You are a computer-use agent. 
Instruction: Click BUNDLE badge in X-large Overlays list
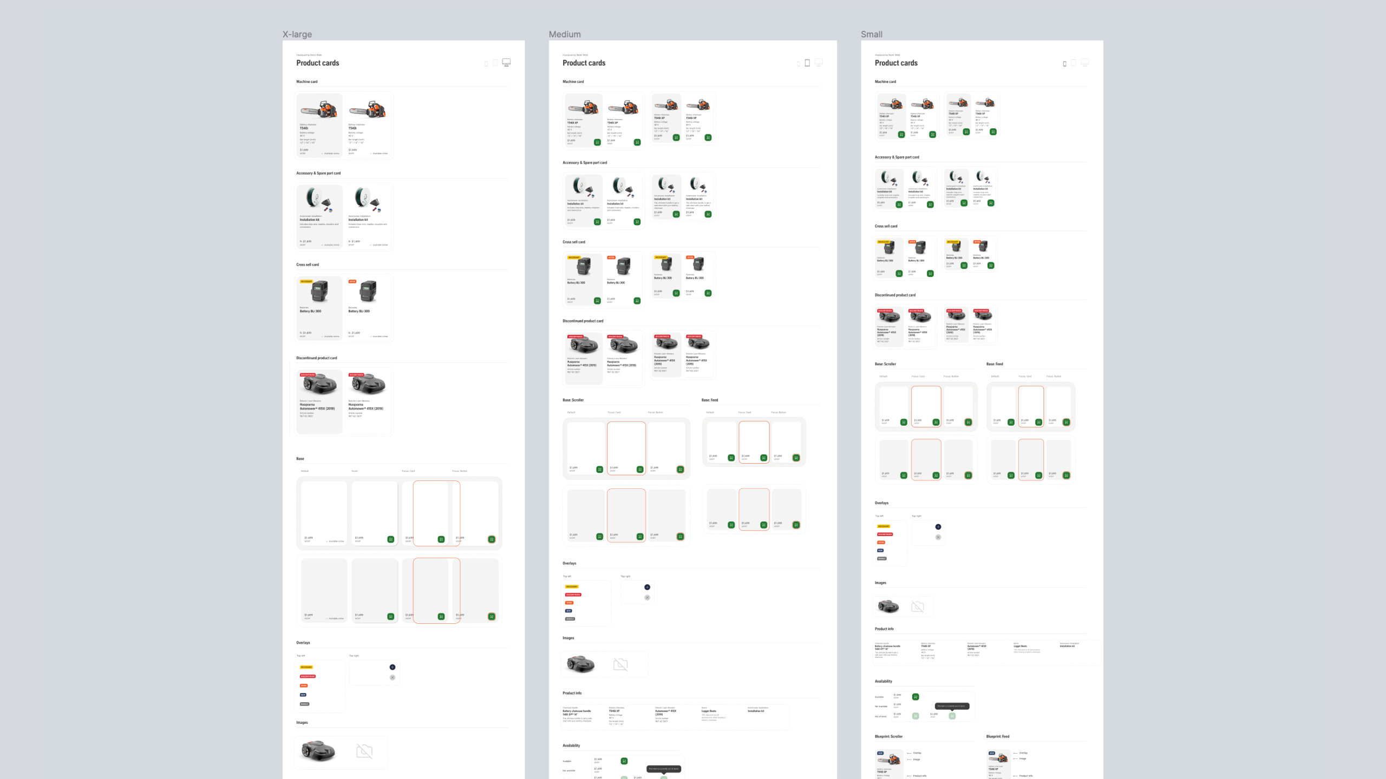(304, 704)
